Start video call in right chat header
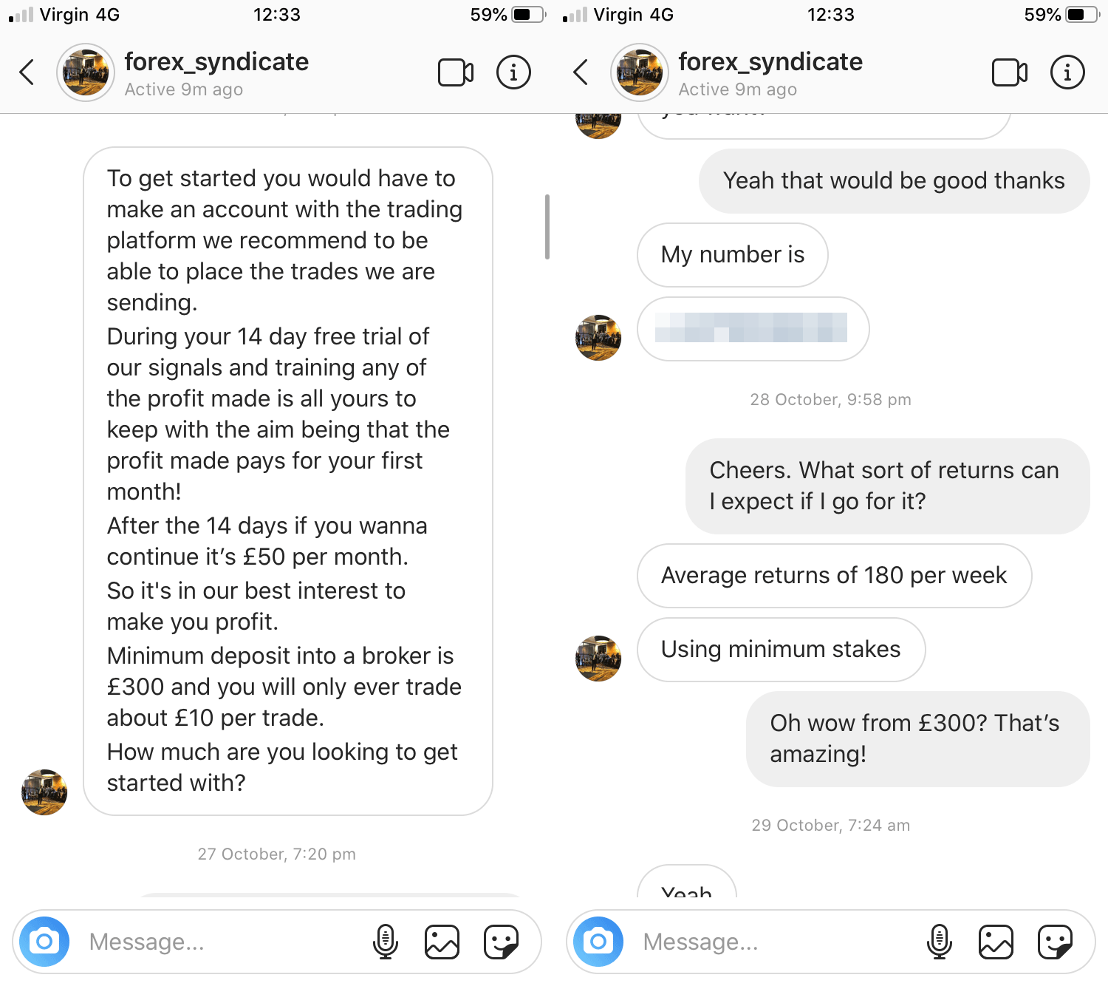 [1010, 72]
